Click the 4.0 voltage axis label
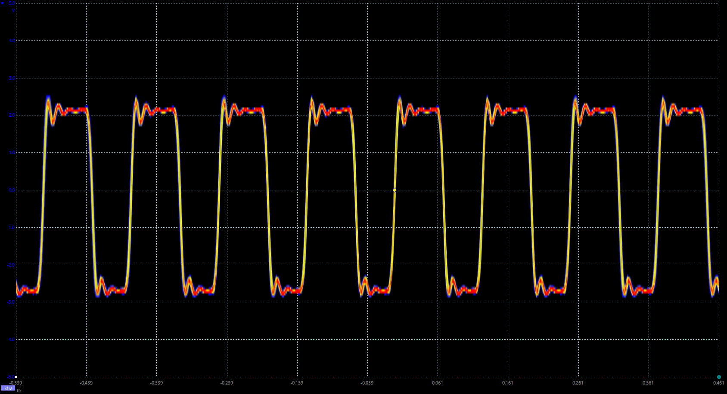Screen dimensions: 727x394 pyautogui.click(x=12, y=40)
